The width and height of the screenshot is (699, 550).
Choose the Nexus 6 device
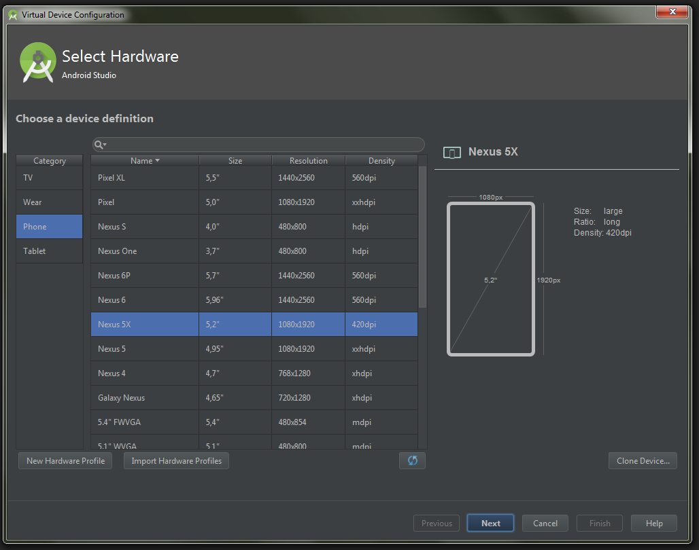pyautogui.click(x=254, y=300)
